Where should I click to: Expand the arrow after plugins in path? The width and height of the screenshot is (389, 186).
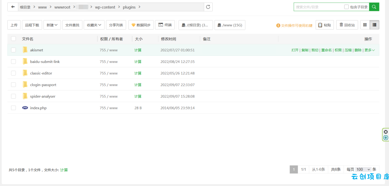click(x=139, y=7)
